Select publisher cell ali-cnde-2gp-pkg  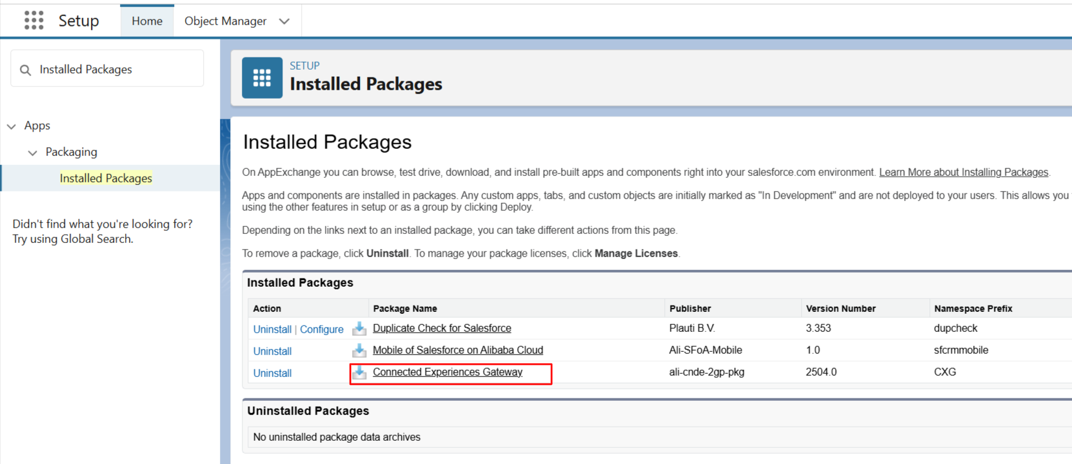point(707,372)
